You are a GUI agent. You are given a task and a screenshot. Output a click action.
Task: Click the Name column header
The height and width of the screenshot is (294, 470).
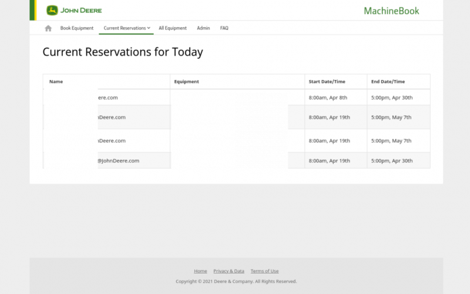(56, 82)
